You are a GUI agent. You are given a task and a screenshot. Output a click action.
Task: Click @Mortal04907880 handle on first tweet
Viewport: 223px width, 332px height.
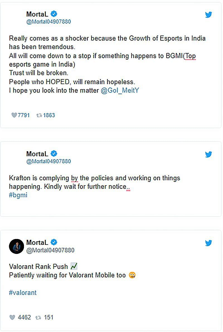49,21
